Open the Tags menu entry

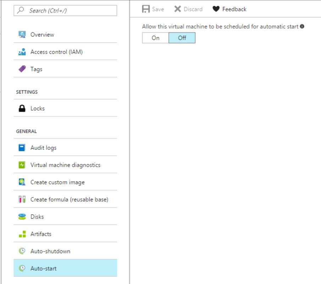(x=36, y=69)
